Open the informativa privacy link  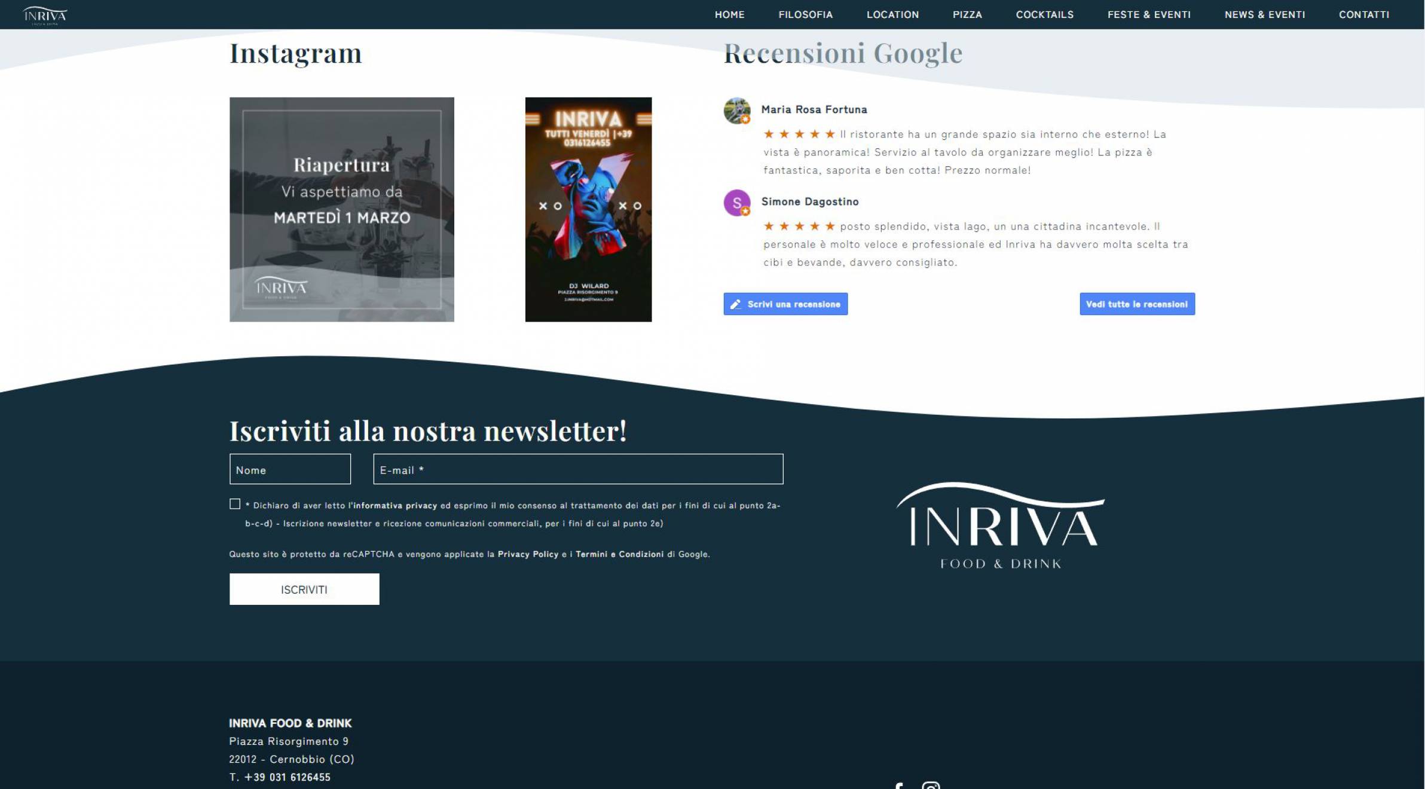395,506
